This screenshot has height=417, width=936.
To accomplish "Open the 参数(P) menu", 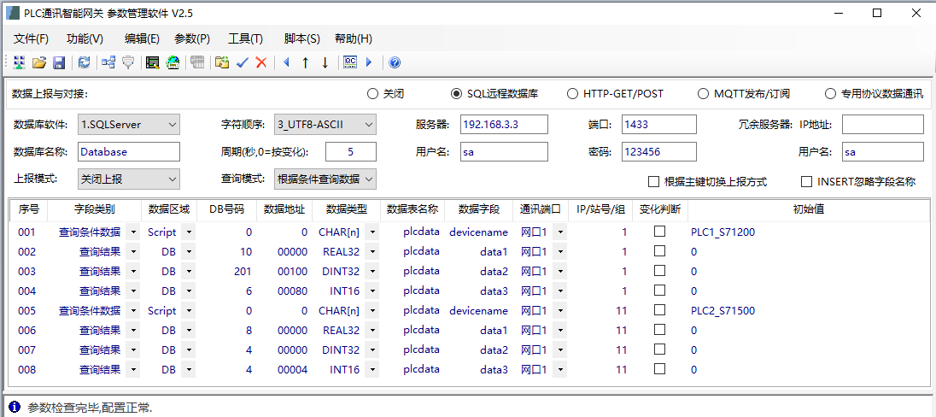I will (x=192, y=38).
